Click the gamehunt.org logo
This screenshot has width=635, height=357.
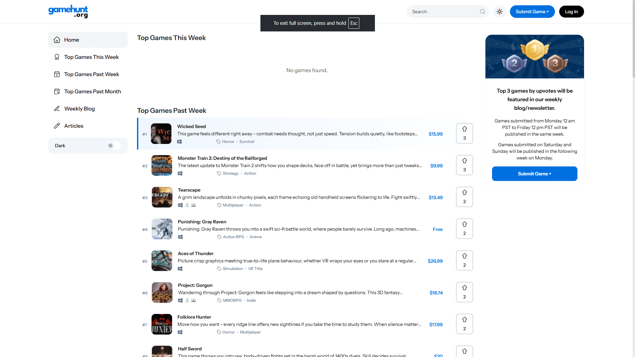pos(68,12)
